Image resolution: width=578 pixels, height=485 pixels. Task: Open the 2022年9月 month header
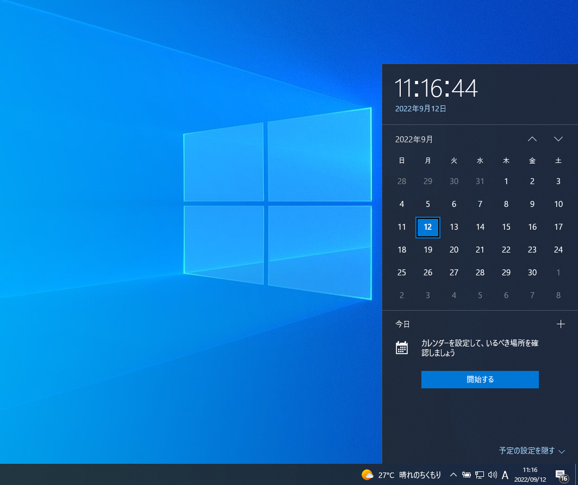click(x=414, y=139)
